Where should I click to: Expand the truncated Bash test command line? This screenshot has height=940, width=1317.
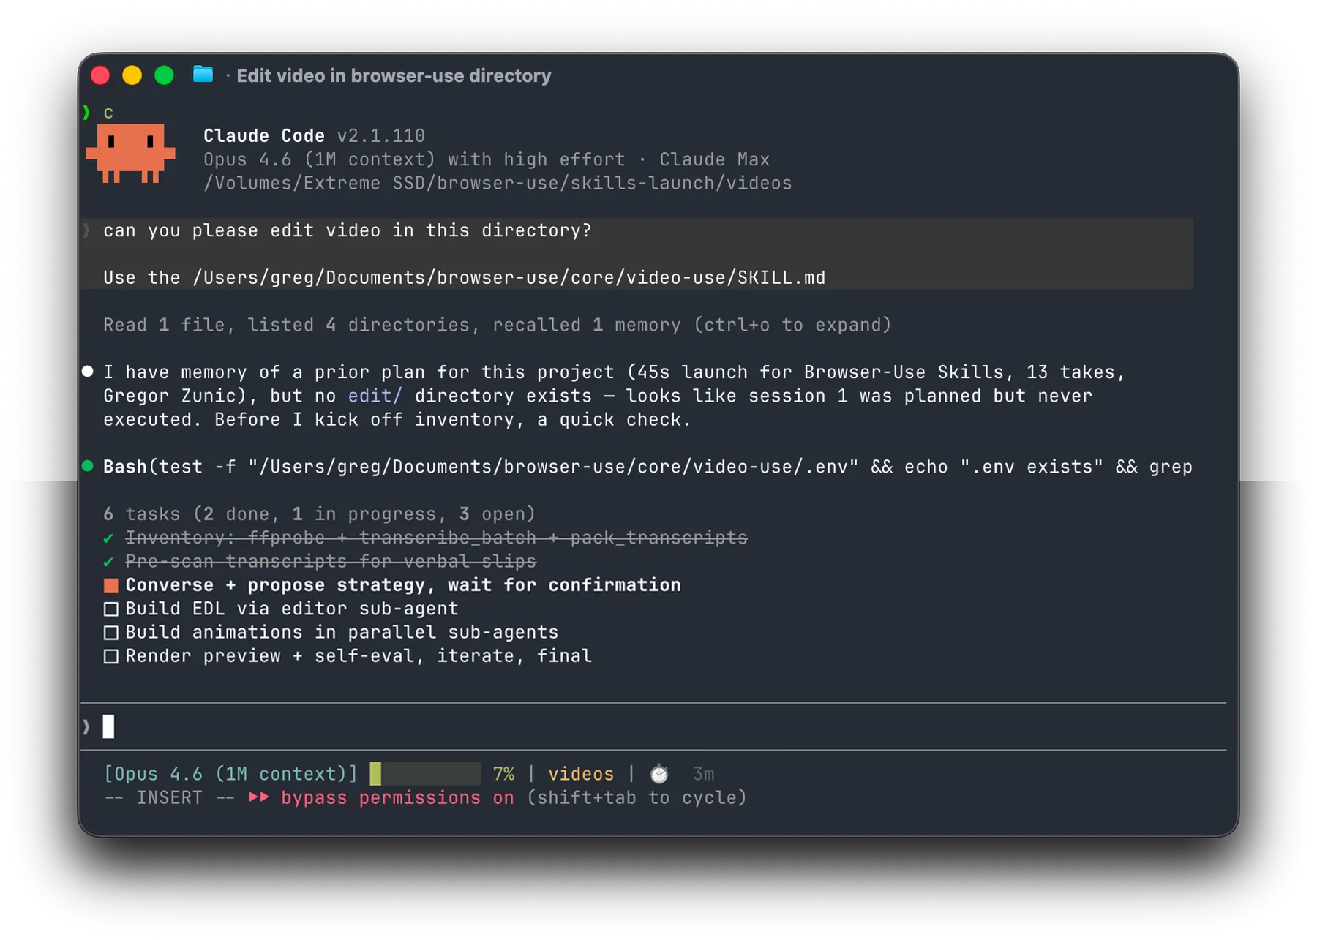coord(647,467)
